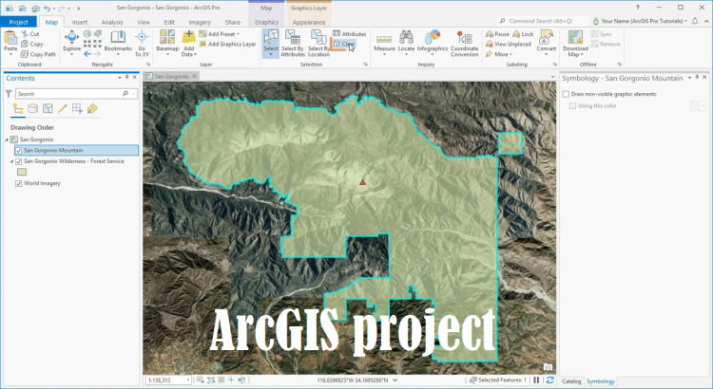713x389 pixels.
Task: Switch to List By Selection view
Action: [48, 108]
